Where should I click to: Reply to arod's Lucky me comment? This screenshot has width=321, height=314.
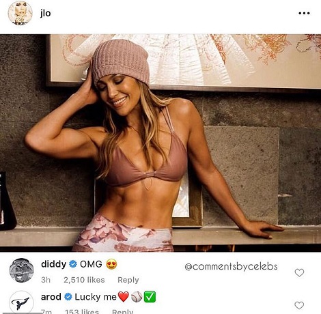(x=122, y=311)
